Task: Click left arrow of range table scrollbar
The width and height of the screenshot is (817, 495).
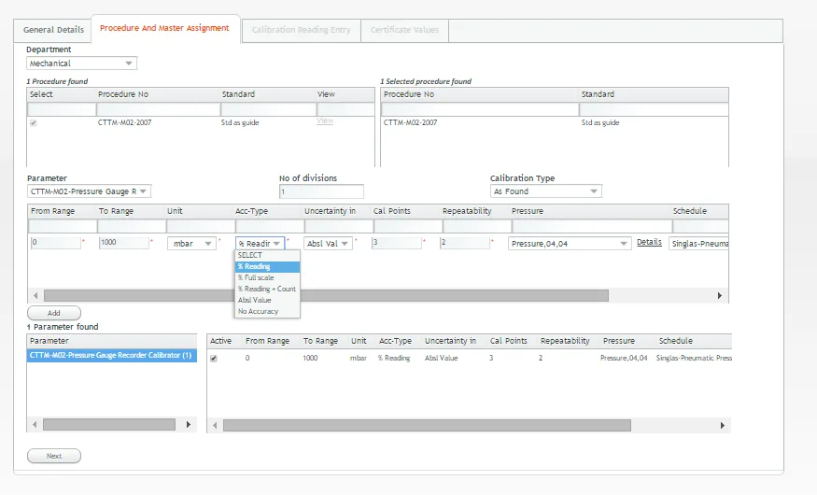Action: pos(35,295)
